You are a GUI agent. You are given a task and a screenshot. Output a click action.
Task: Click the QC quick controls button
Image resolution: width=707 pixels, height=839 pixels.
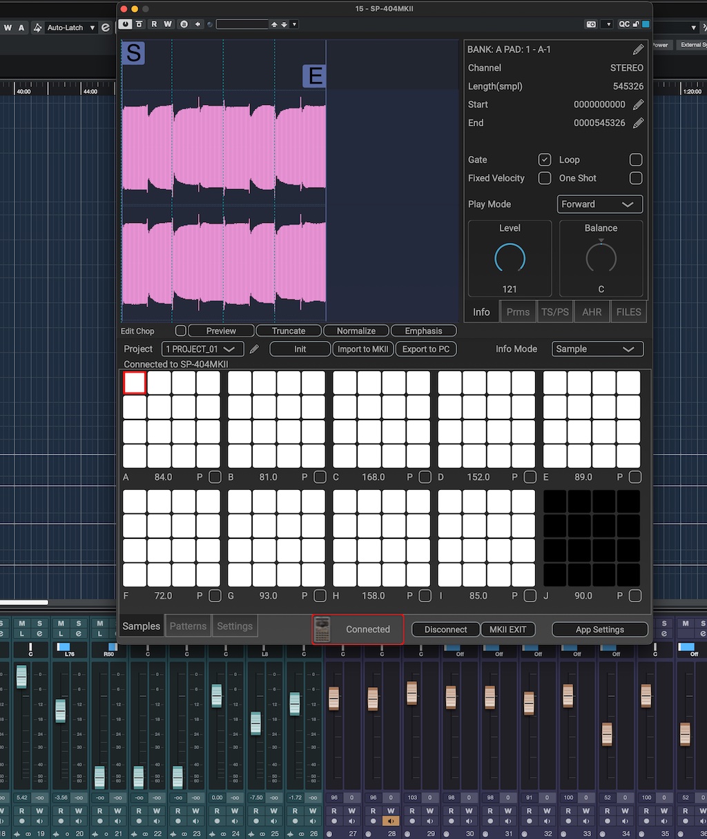pyautogui.click(x=624, y=24)
